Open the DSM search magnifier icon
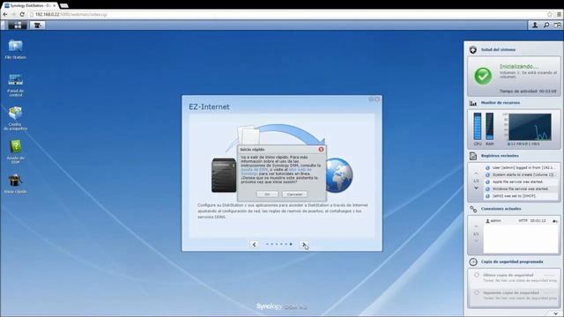This screenshot has height=317, width=564. [546, 25]
